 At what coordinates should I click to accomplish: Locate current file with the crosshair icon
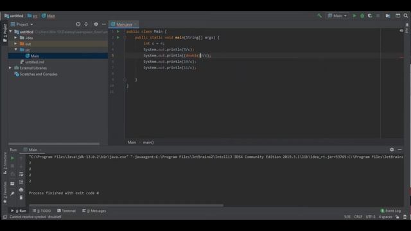pos(78,24)
